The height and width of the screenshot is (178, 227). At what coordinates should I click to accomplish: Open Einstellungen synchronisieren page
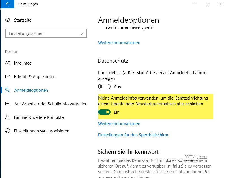click(42, 131)
